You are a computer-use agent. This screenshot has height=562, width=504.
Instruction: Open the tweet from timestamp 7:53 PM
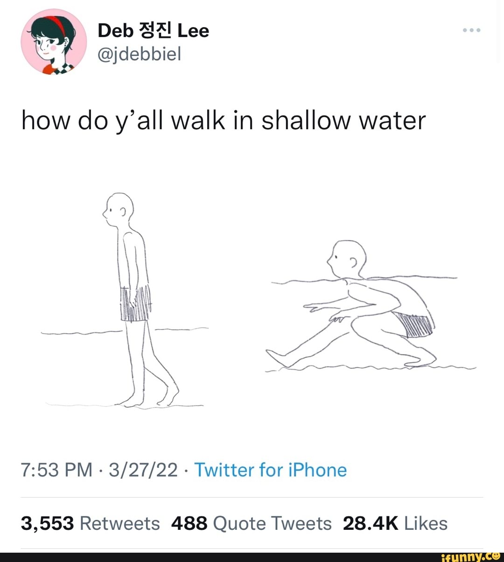[x=55, y=470]
